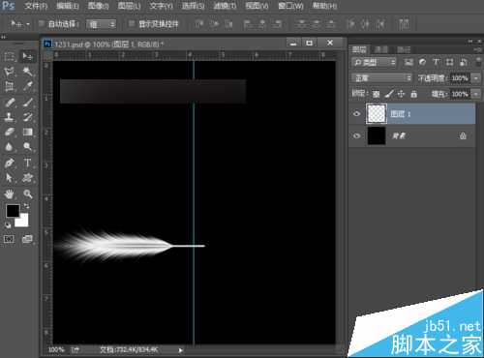The image size is (484, 358).
Task: Toggle the layer filtering switch
Action: click(x=478, y=62)
